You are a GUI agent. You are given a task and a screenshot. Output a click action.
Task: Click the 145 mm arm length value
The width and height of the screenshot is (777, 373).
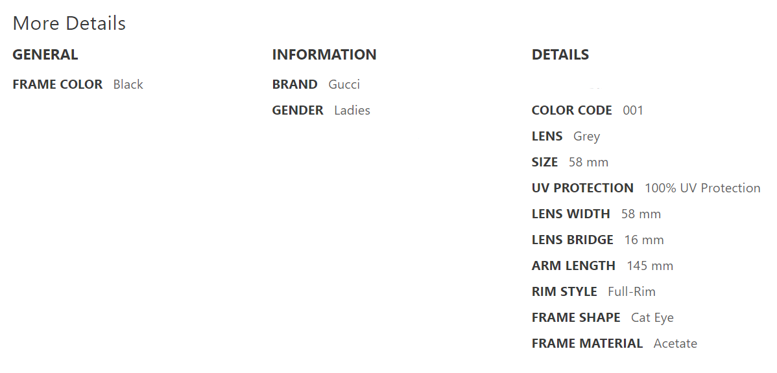(x=650, y=266)
